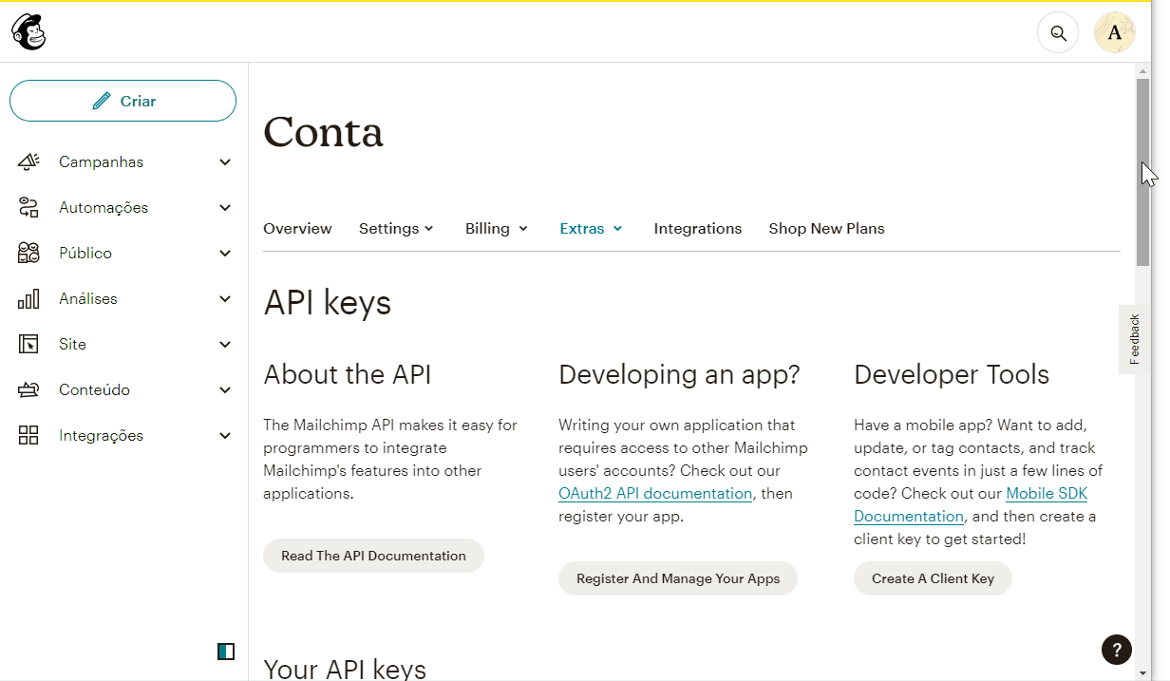Click the Conteúdo content icon

tap(28, 389)
